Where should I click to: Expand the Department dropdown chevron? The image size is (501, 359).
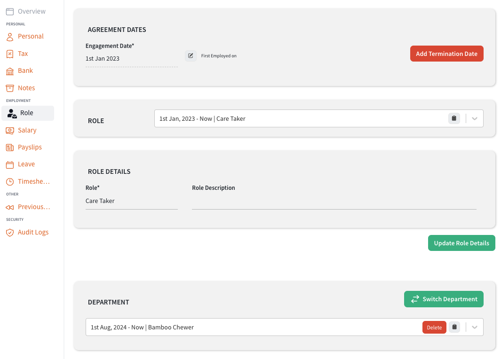475,327
